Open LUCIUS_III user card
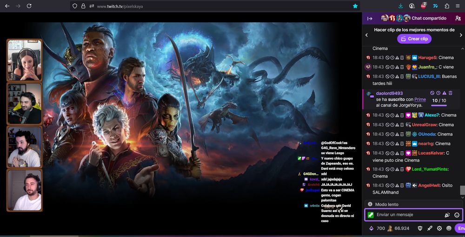465x237 pixels. coord(429,77)
